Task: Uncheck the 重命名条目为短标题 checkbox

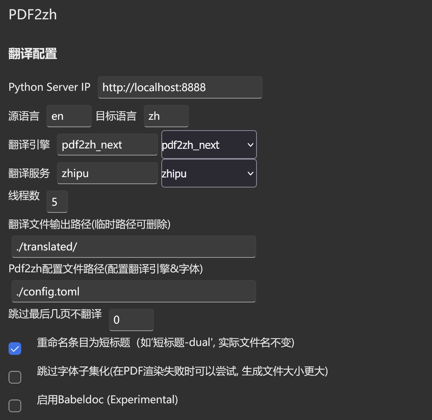Action: [x=15, y=349]
